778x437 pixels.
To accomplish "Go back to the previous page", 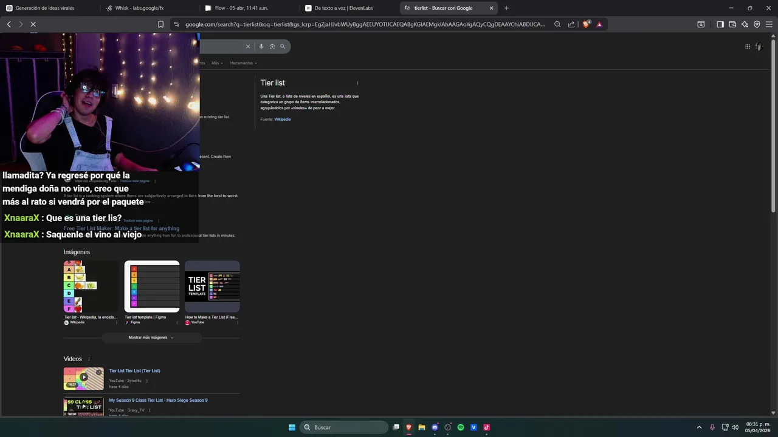I will click(9, 24).
